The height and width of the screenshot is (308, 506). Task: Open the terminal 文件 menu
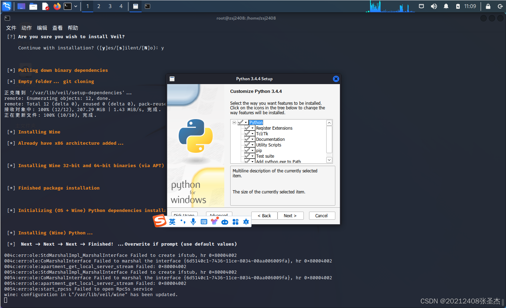point(11,28)
